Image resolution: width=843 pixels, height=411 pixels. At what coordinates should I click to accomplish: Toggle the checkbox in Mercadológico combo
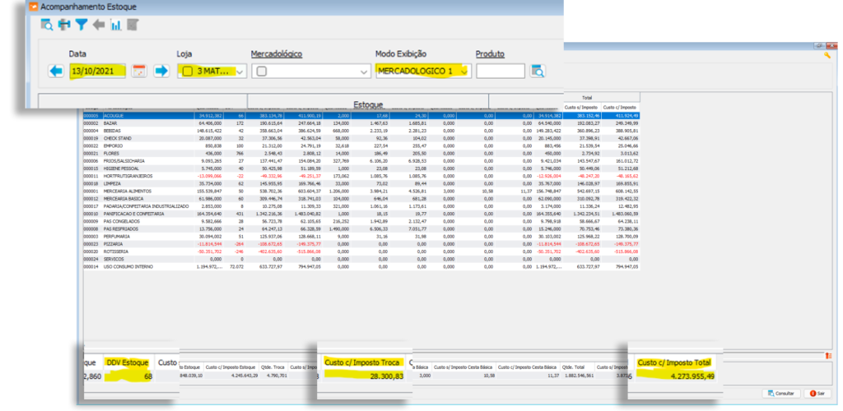(261, 72)
